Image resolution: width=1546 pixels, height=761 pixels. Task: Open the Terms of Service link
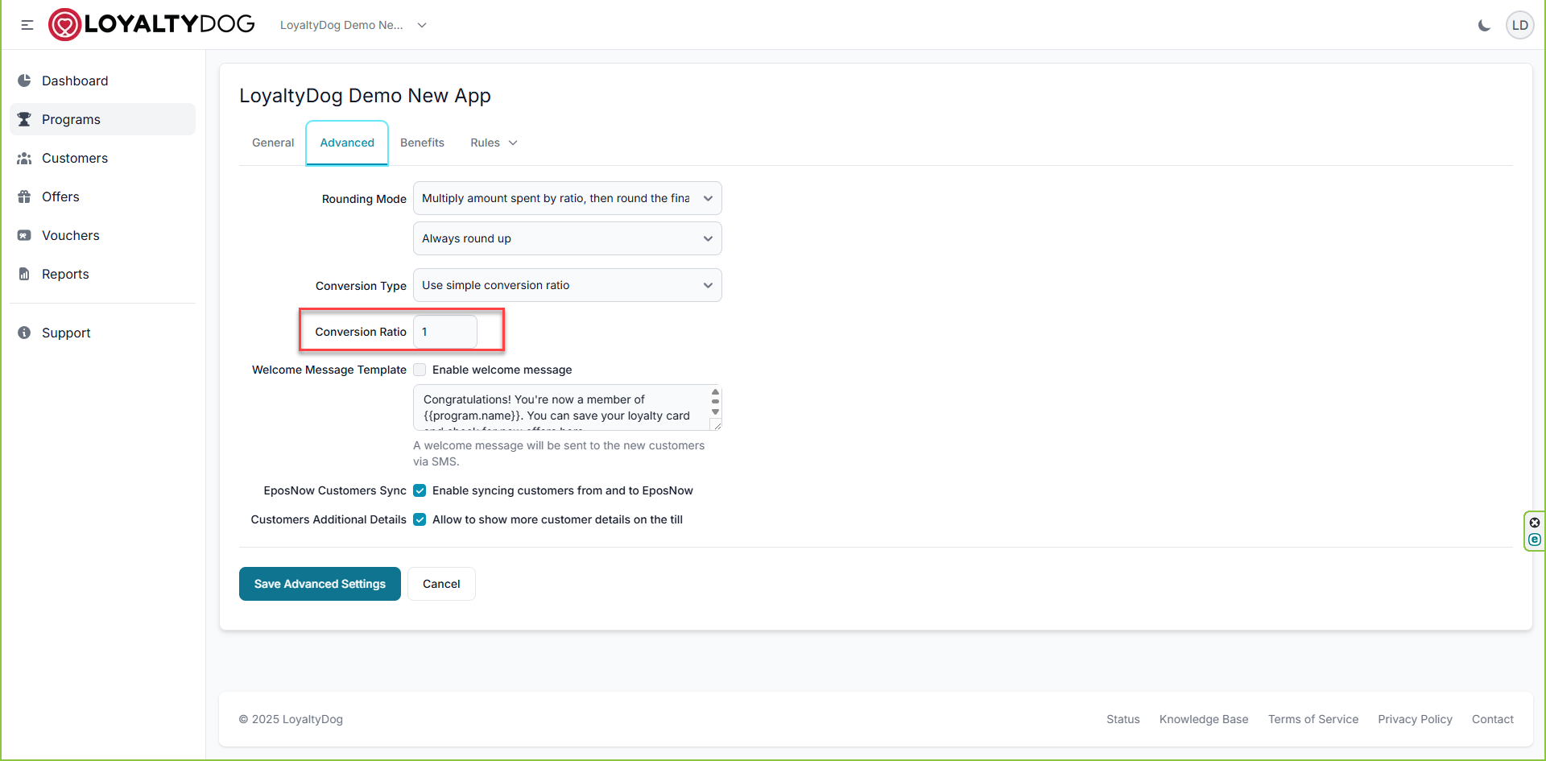(1313, 719)
